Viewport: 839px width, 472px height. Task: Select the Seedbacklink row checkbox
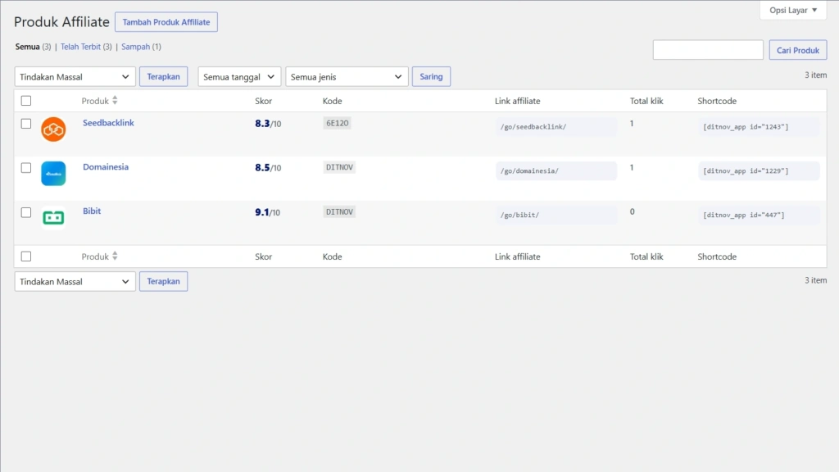pyautogui.click(x=26, y=124)
